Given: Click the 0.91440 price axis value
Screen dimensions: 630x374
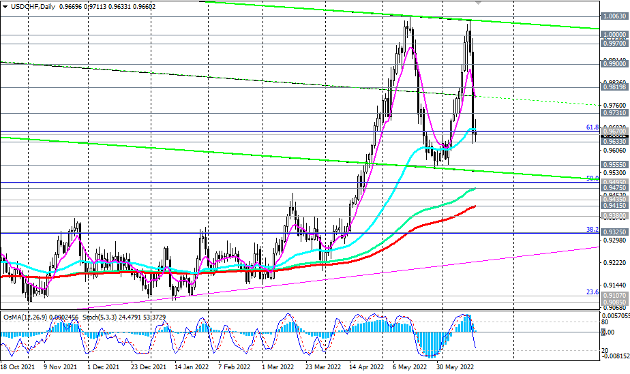Looking at the screenshot, I should click(614, 285).
